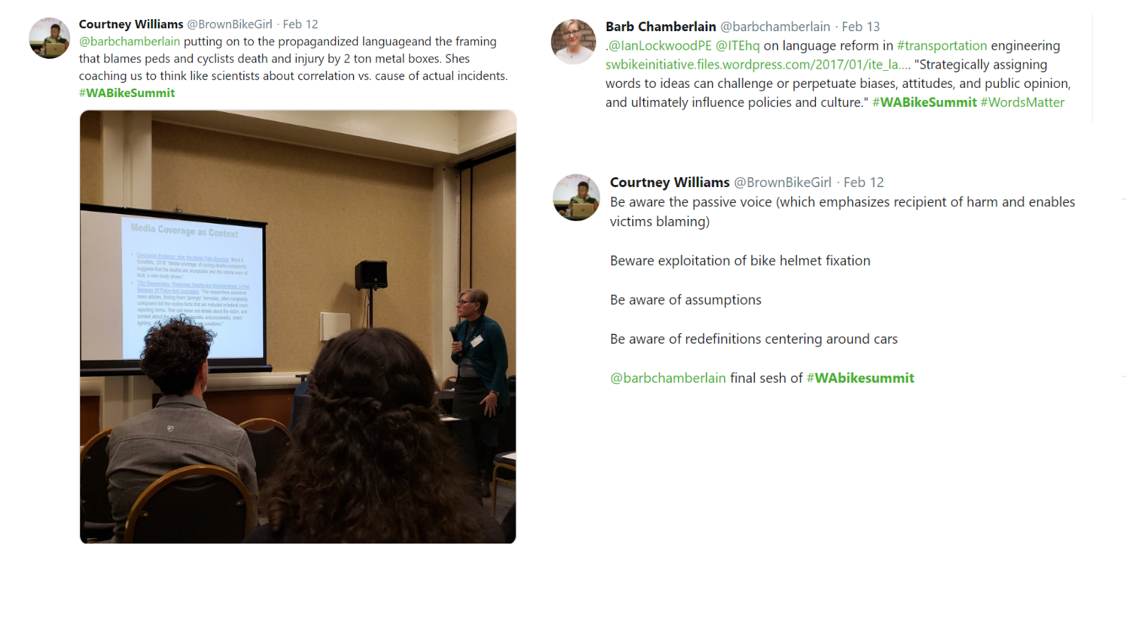Screen dimensions: 1140x618
Task: Open the swbikeinitiative.files.wordpress.com link
Action: 758,64
